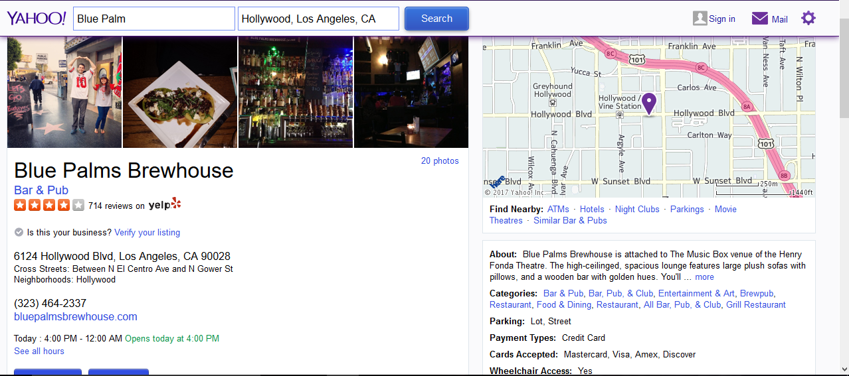Open the 20 photos link
The width and height of the screenshot is (849, 376).
[x=440, y=161]
